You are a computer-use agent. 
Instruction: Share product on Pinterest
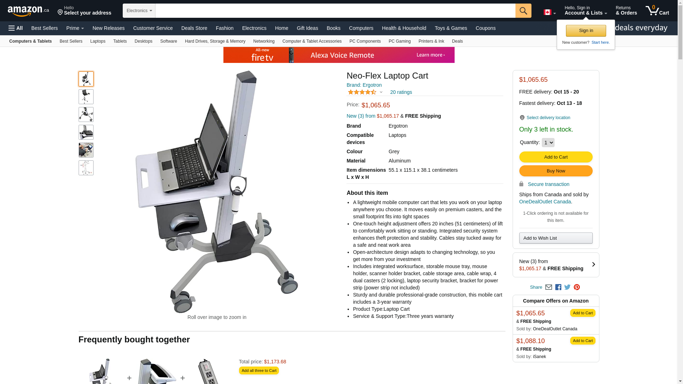pos(577,287)
